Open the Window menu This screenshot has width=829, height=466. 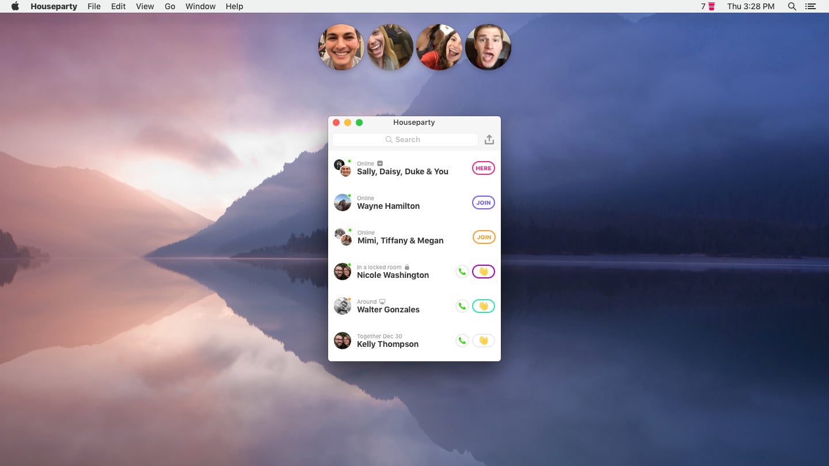(x=200, y=6)
